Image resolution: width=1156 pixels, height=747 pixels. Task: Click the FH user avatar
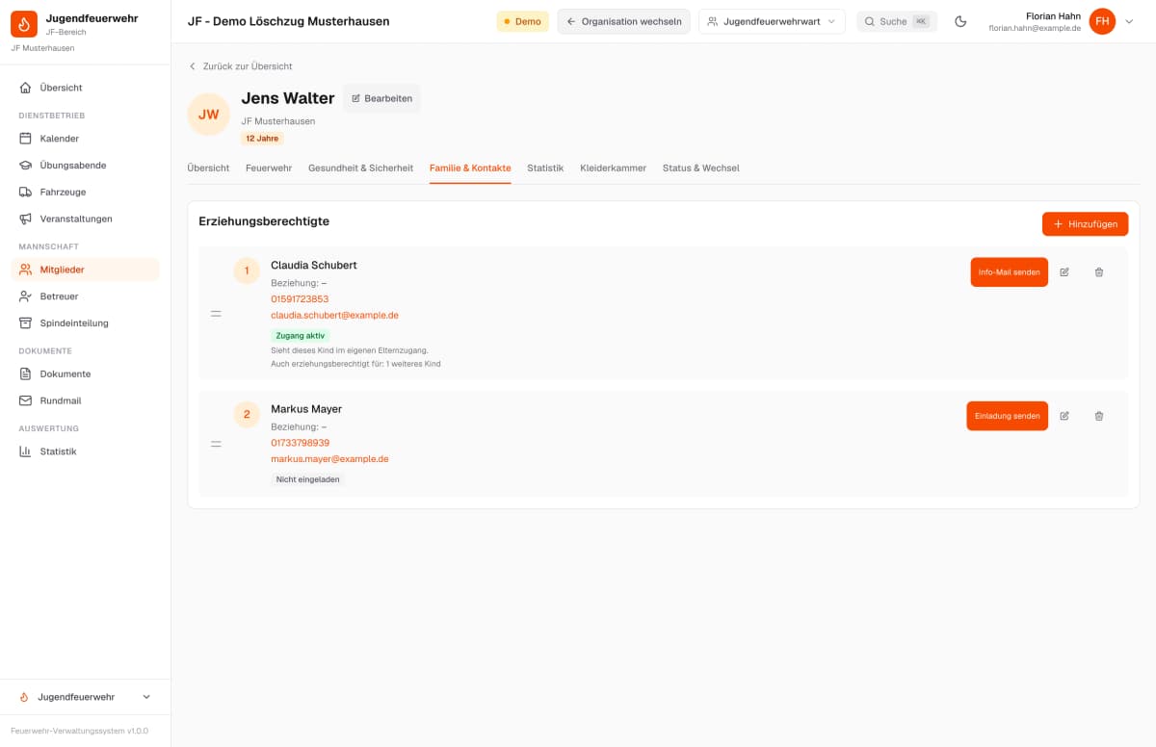[x=1102, y=21]
